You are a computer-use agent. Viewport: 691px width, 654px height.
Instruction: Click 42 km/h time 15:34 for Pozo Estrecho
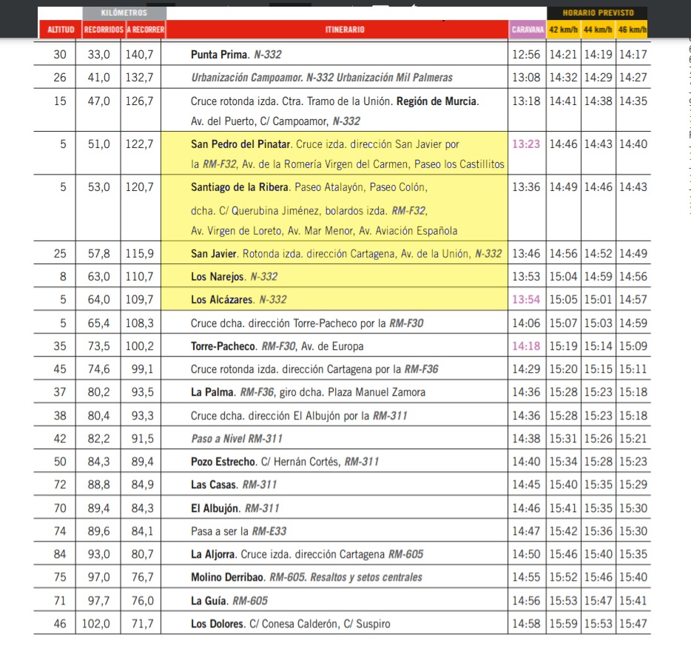pos(563,462)
